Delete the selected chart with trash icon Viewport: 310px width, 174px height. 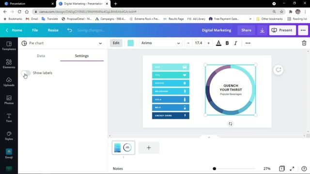pos(304,43)
